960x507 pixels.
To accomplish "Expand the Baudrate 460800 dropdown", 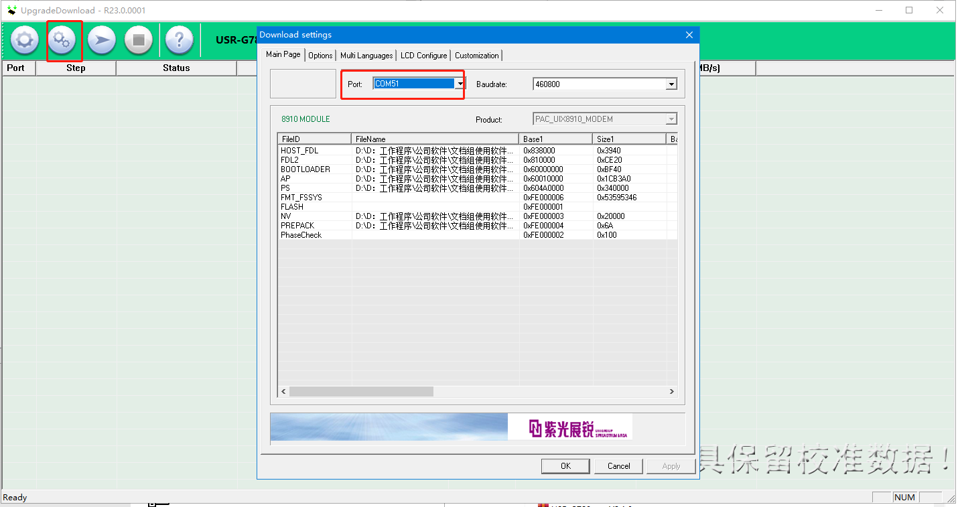I will pyautogui.click(x=671, y=84).
